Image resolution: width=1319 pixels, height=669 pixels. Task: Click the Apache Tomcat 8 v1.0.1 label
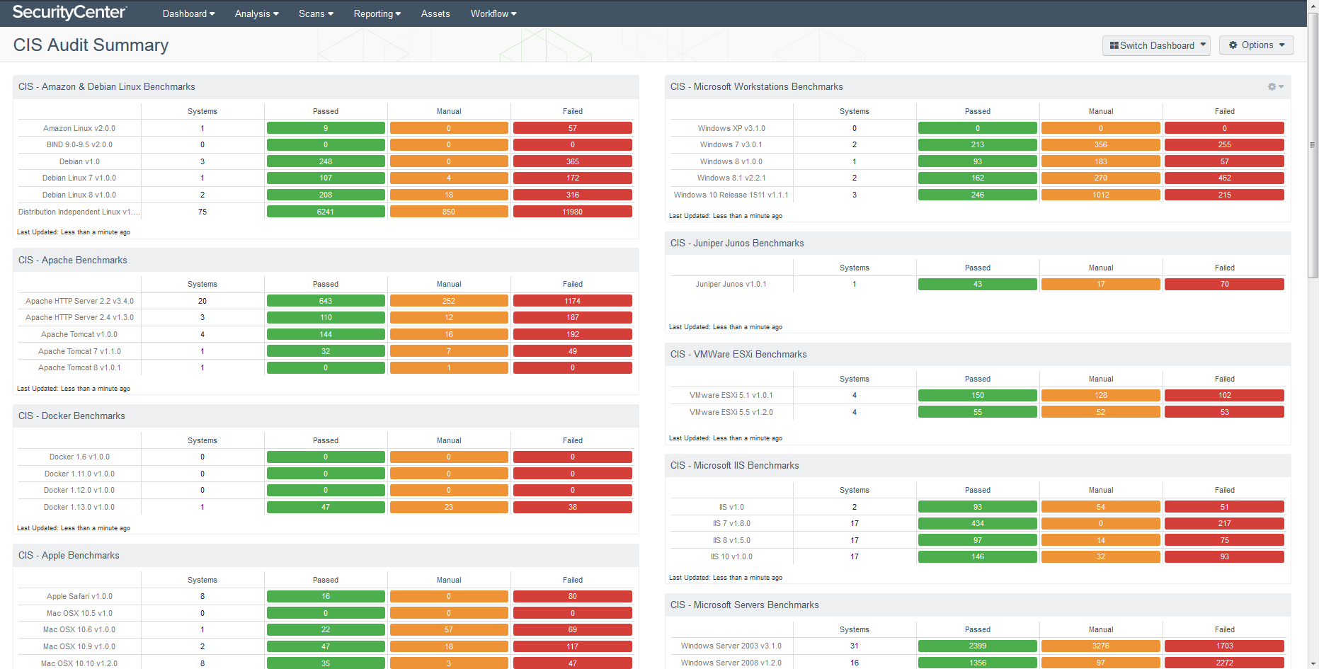[79, 367]
